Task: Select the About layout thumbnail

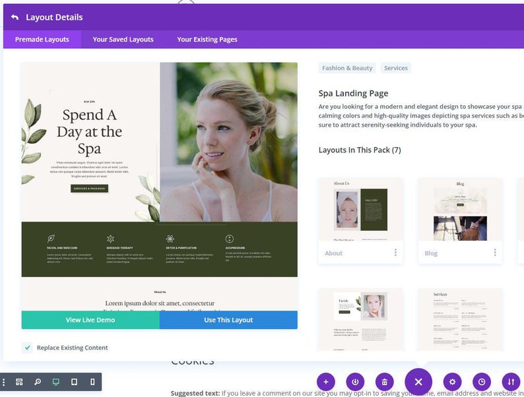Action: coord(360,210)
